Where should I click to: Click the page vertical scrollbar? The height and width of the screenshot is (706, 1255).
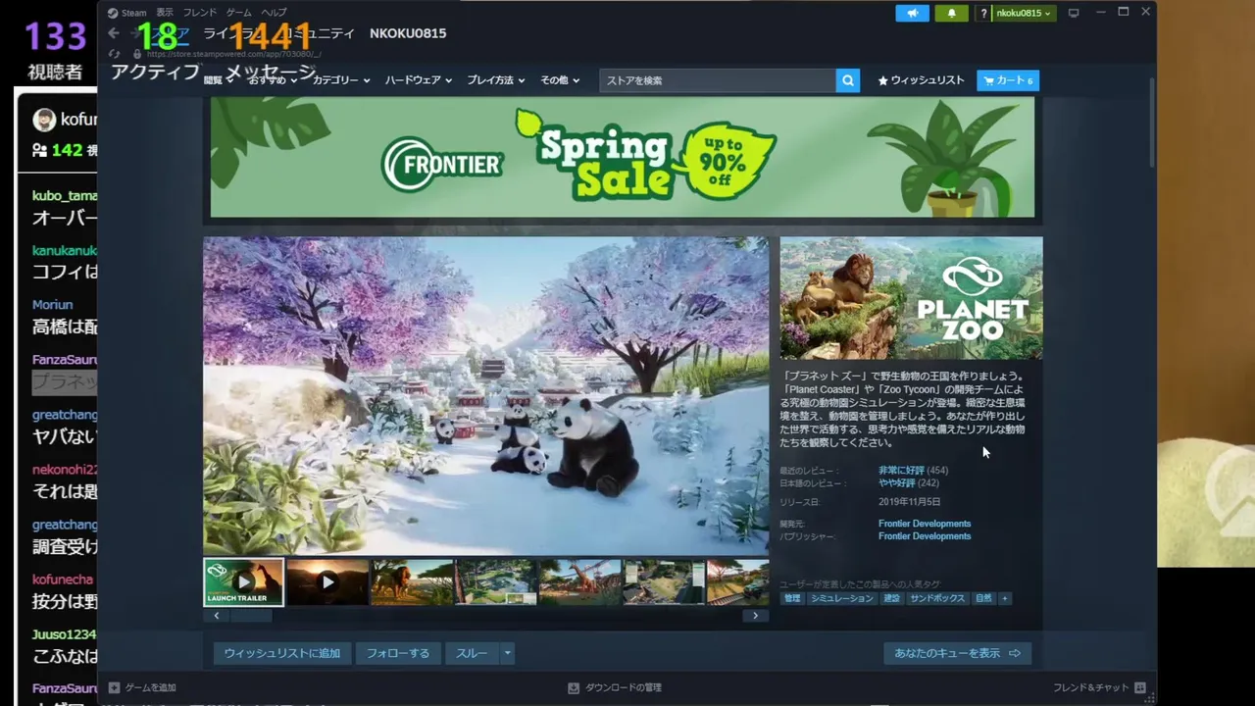[x=1151, y=123]
